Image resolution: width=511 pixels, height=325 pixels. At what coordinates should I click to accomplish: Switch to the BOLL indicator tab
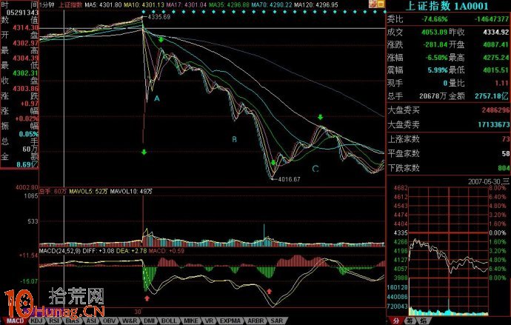pos(169,321)
